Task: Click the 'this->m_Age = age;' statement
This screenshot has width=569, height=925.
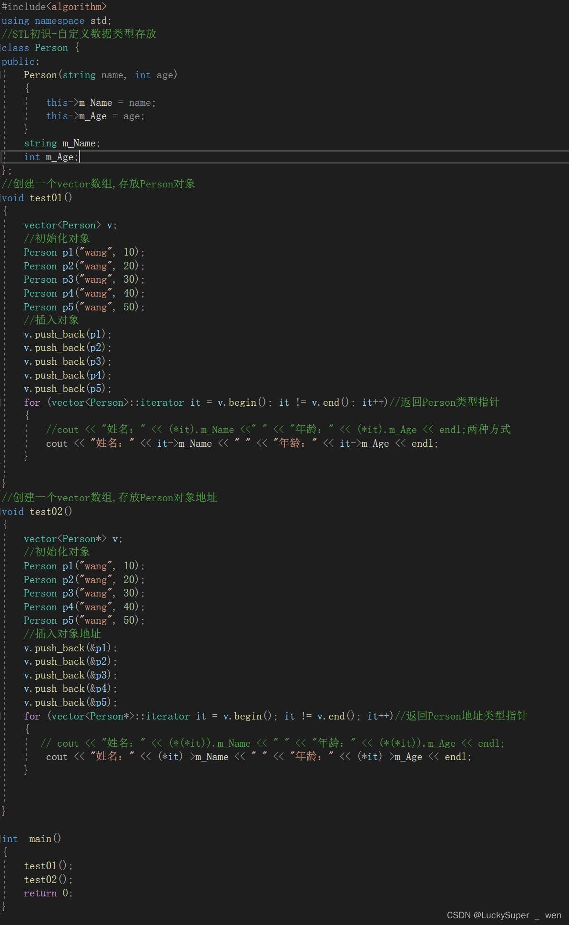Action: point(95,116)
